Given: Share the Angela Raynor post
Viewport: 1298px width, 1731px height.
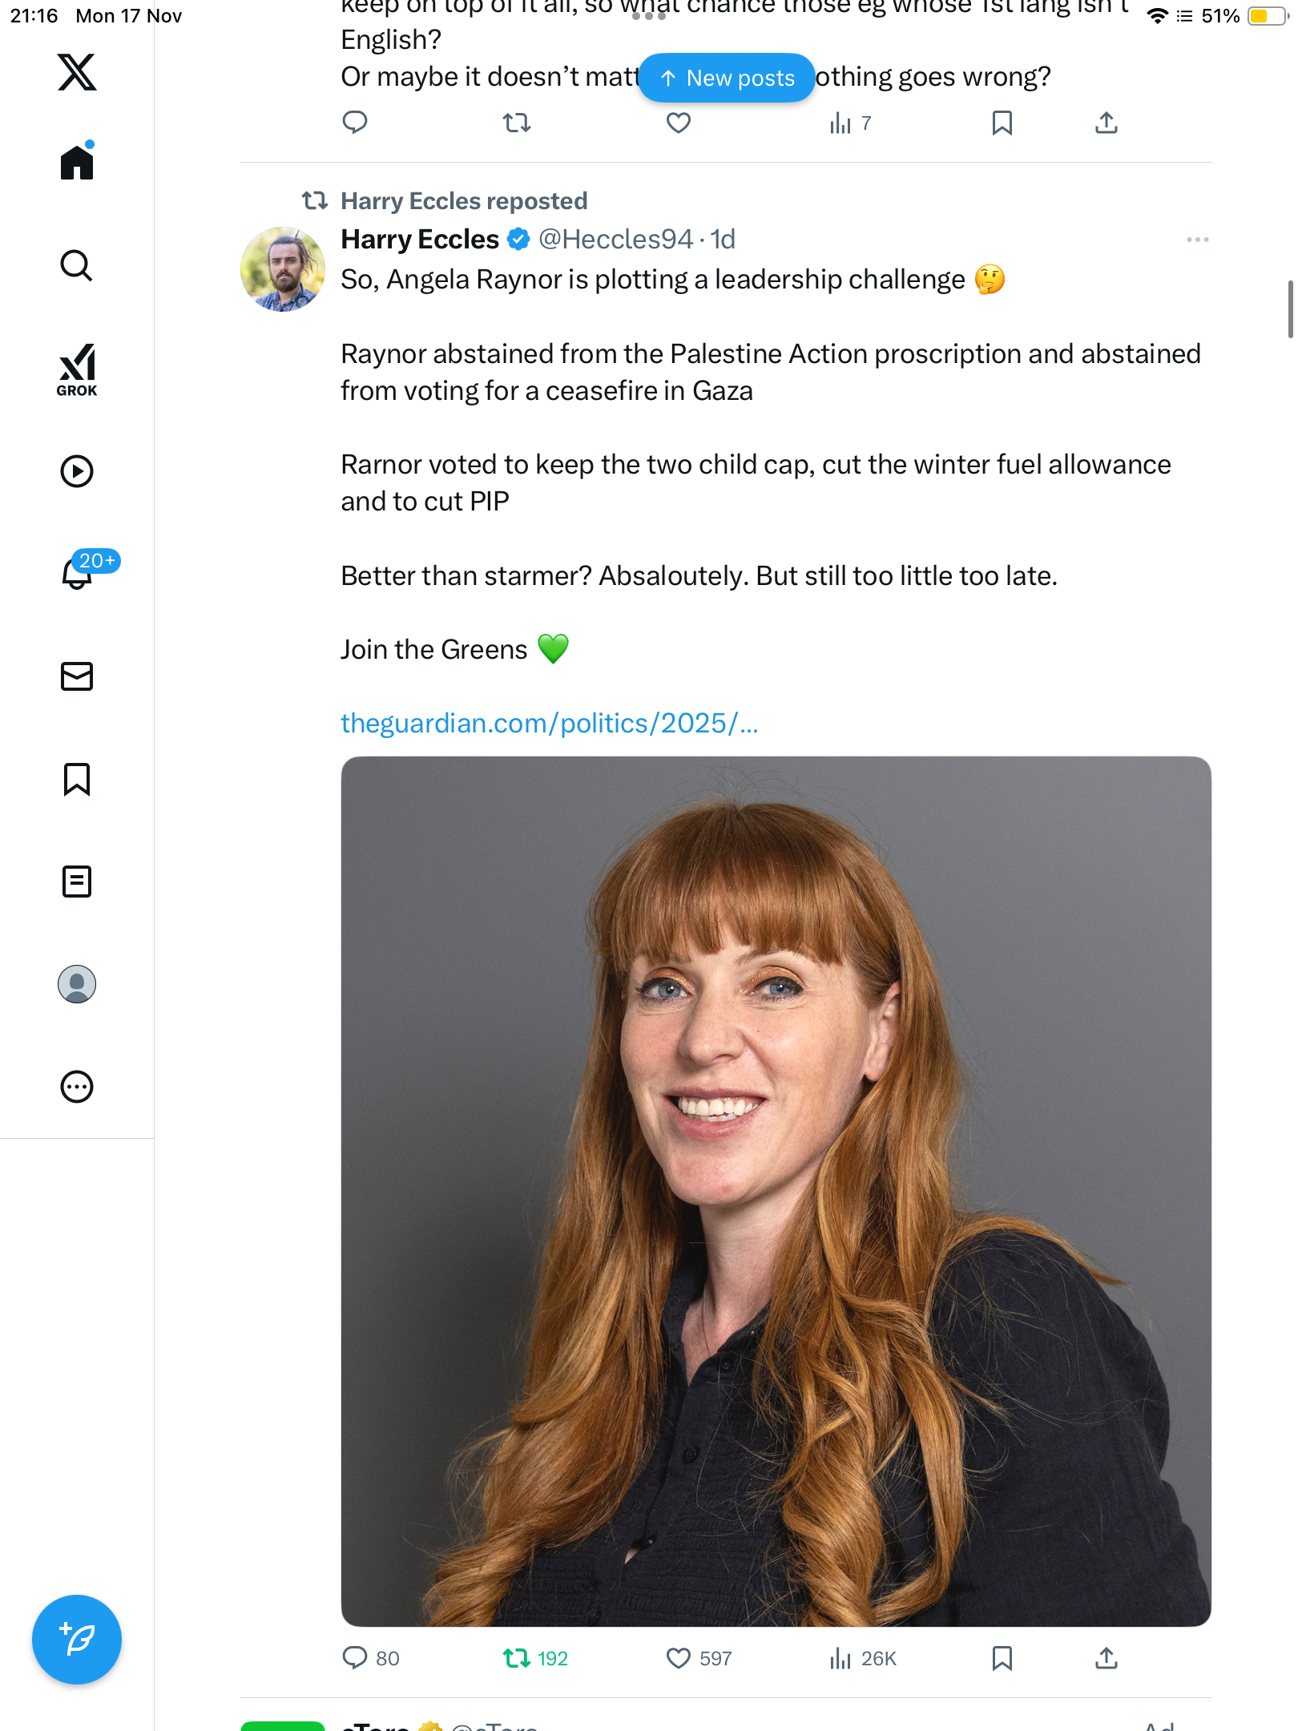Looking at the screenshot, I should [1107, 1658].
